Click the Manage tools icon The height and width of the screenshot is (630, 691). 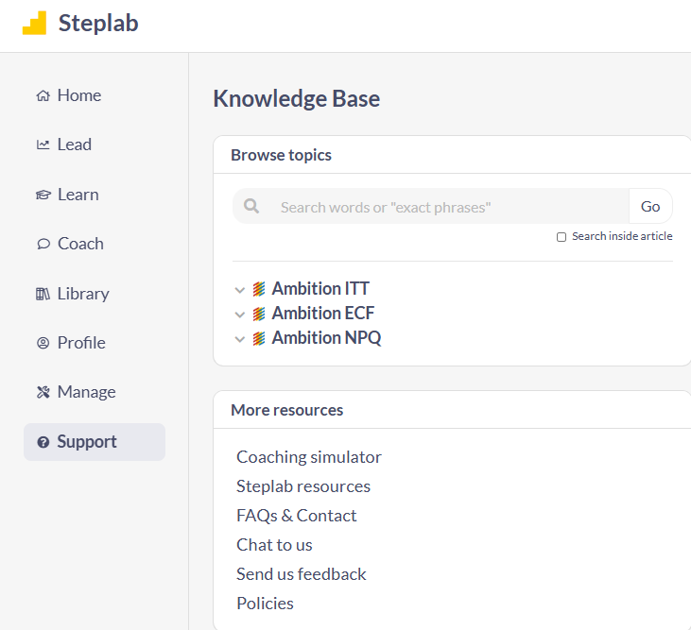(43, 392)
